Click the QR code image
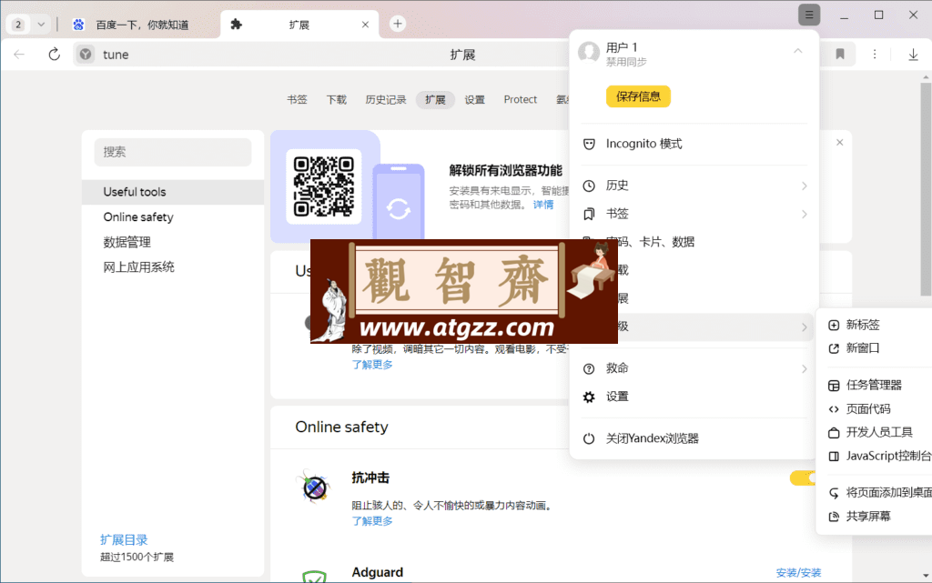This screenshot has height=583, width=932. 324,186
